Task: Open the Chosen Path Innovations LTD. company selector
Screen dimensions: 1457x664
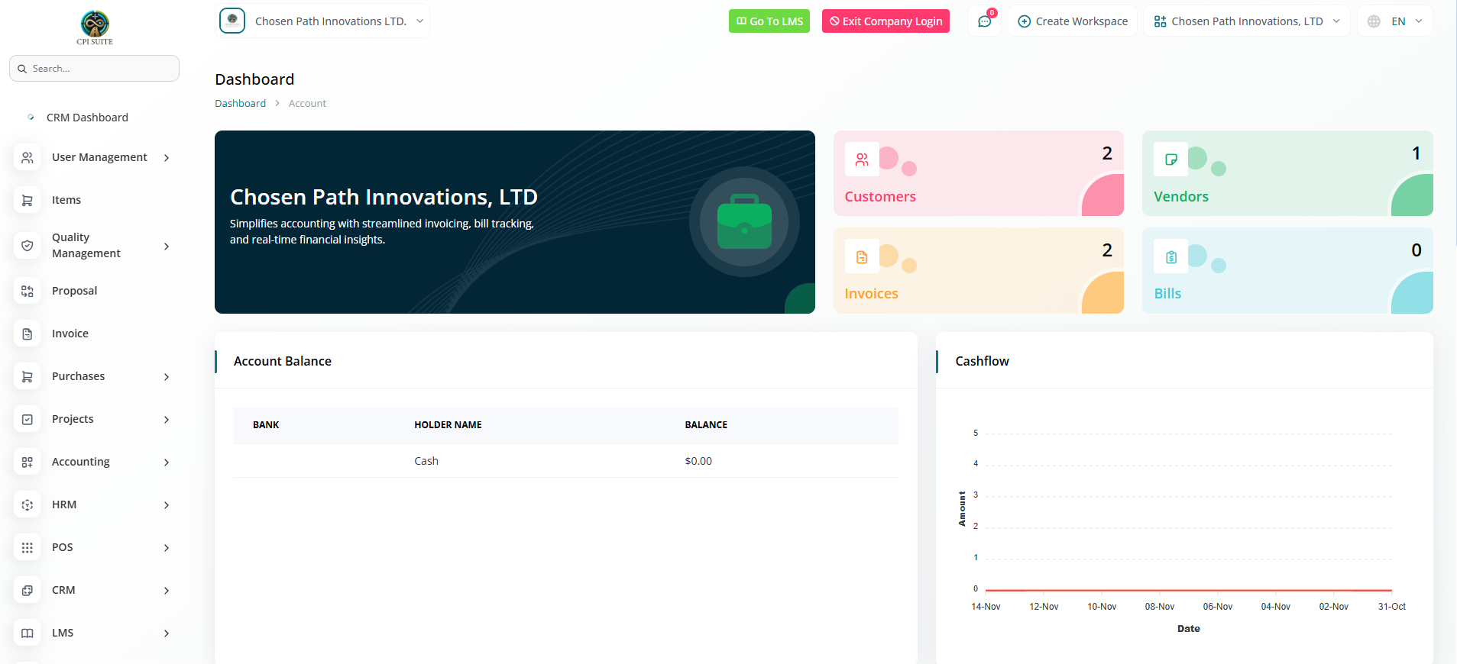Action: 324,21
